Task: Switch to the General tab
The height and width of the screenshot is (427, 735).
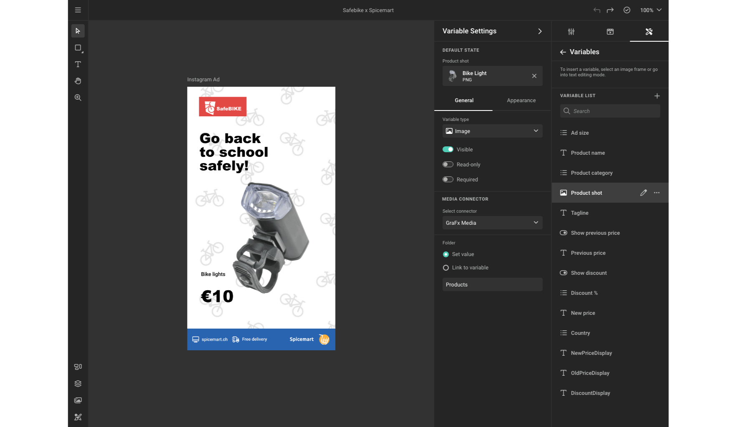Action: (464, 100)
